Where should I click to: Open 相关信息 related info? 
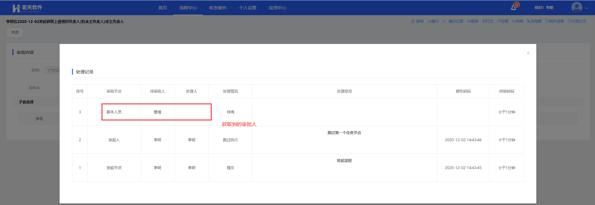pyautogui.click(x=554, y=21)
